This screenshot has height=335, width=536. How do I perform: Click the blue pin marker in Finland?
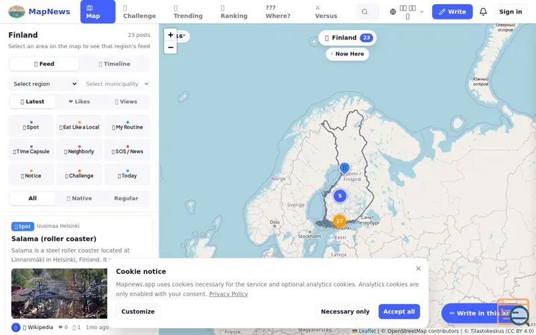point(344,168)
